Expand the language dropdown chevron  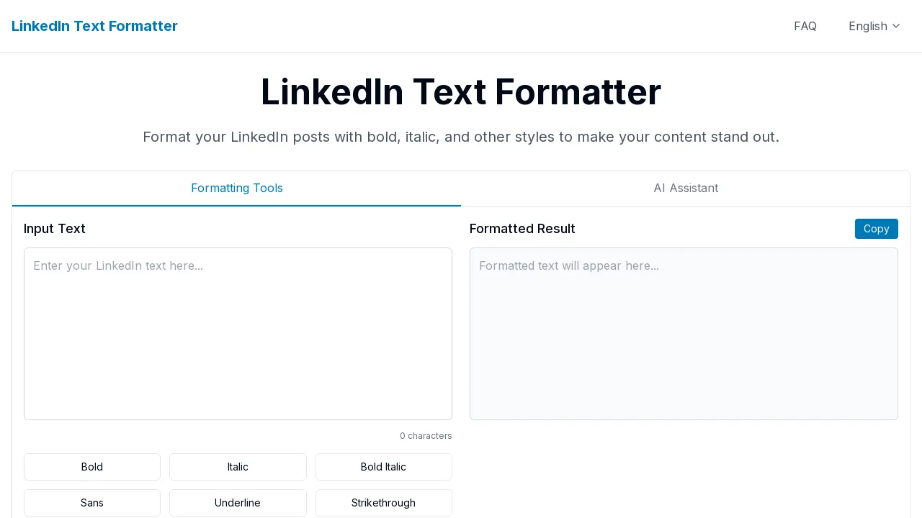[x=896, y=27]
